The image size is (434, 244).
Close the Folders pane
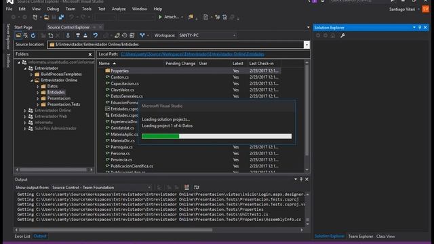[90, 54]
